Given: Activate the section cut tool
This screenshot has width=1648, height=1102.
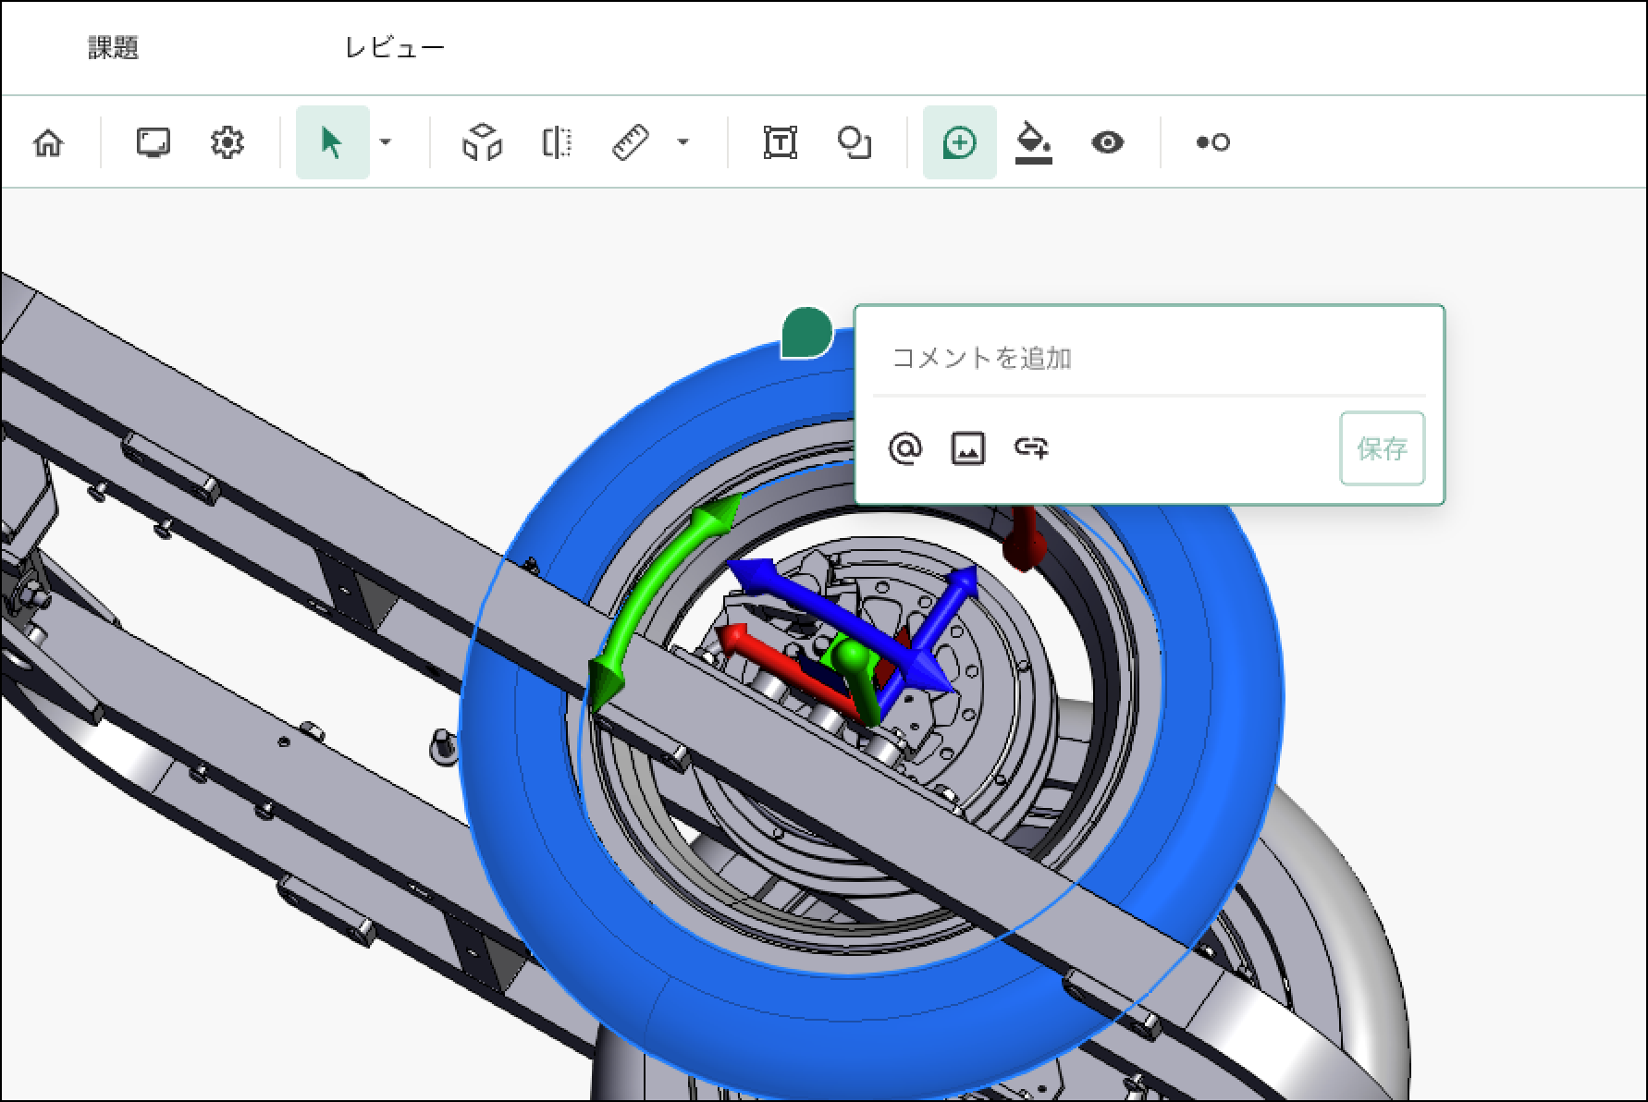Looking at the screenshot, I should 556,142.
